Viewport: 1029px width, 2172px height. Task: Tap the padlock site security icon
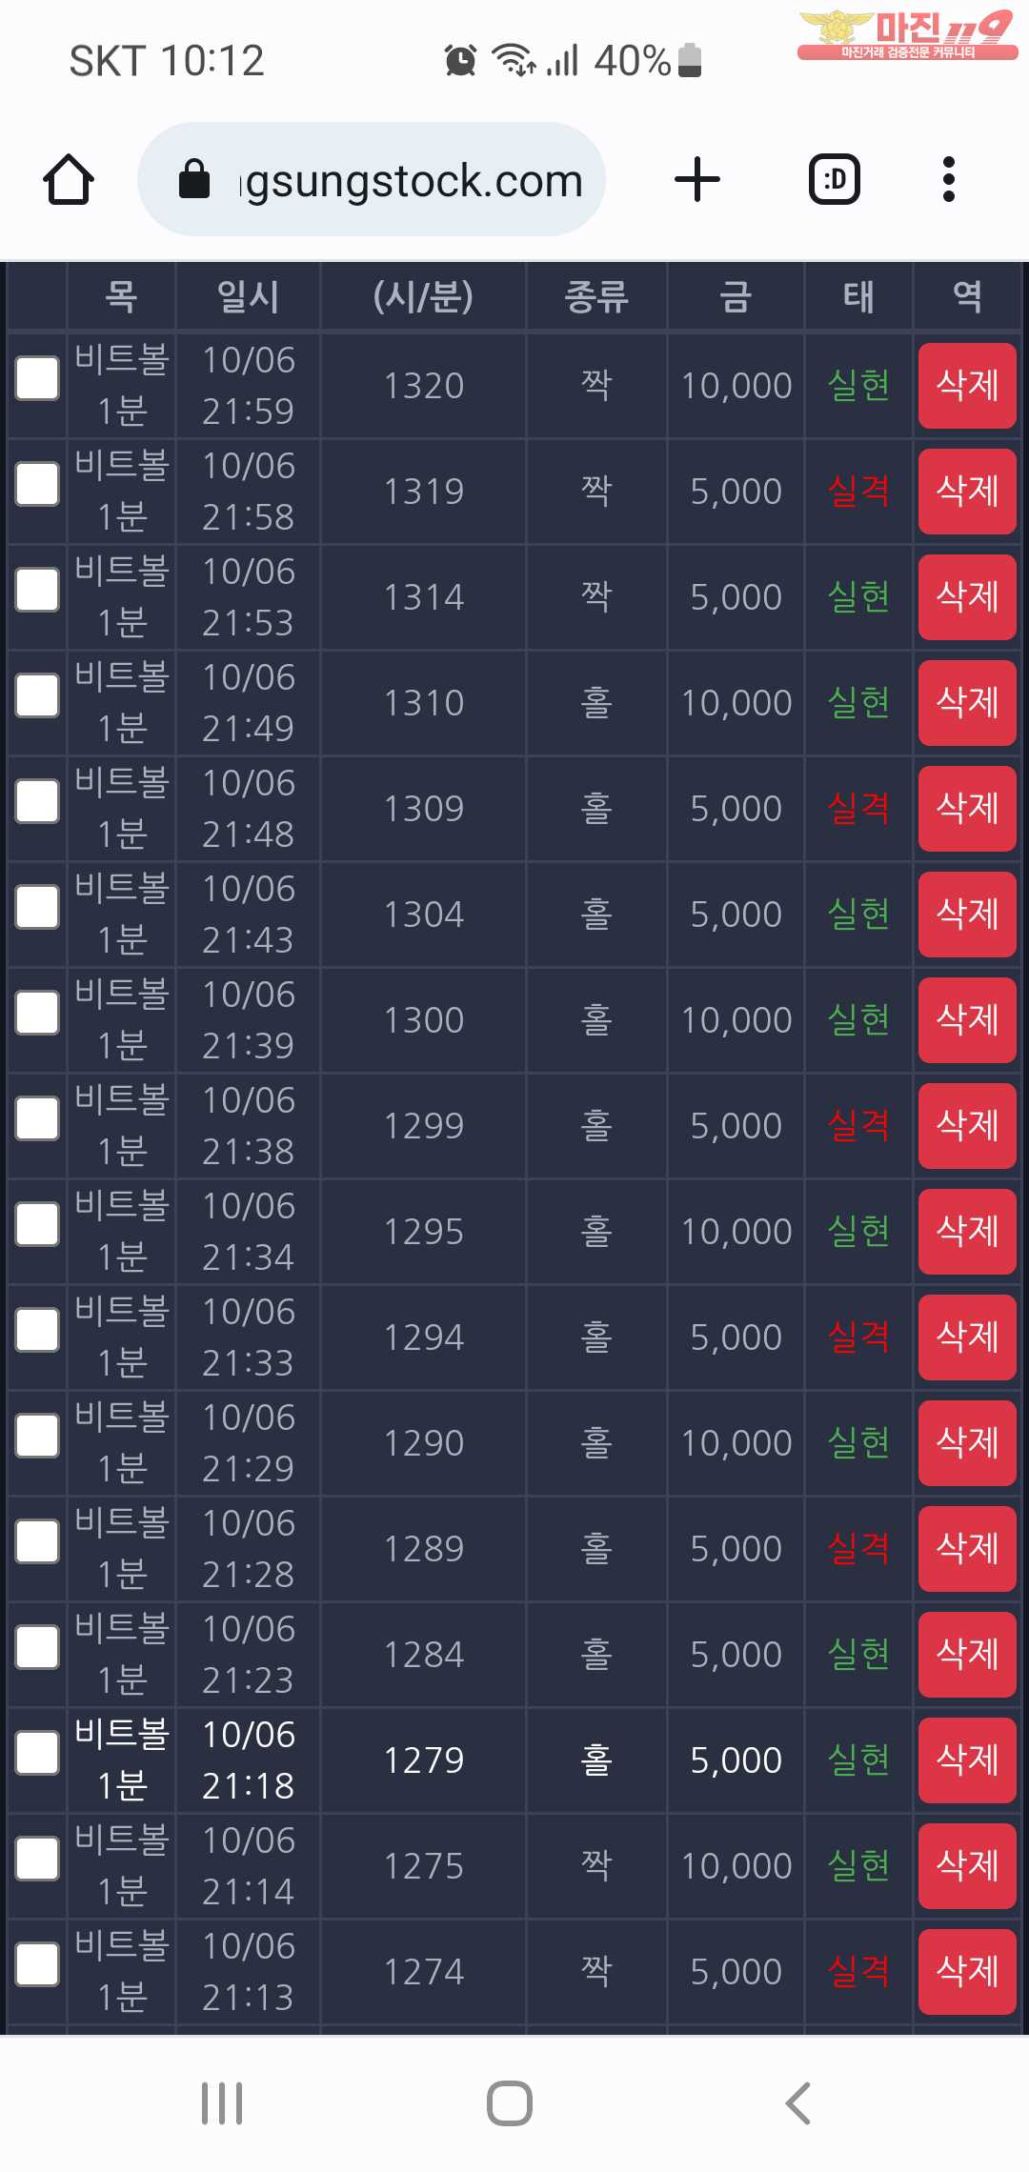[x=194, y=179]
